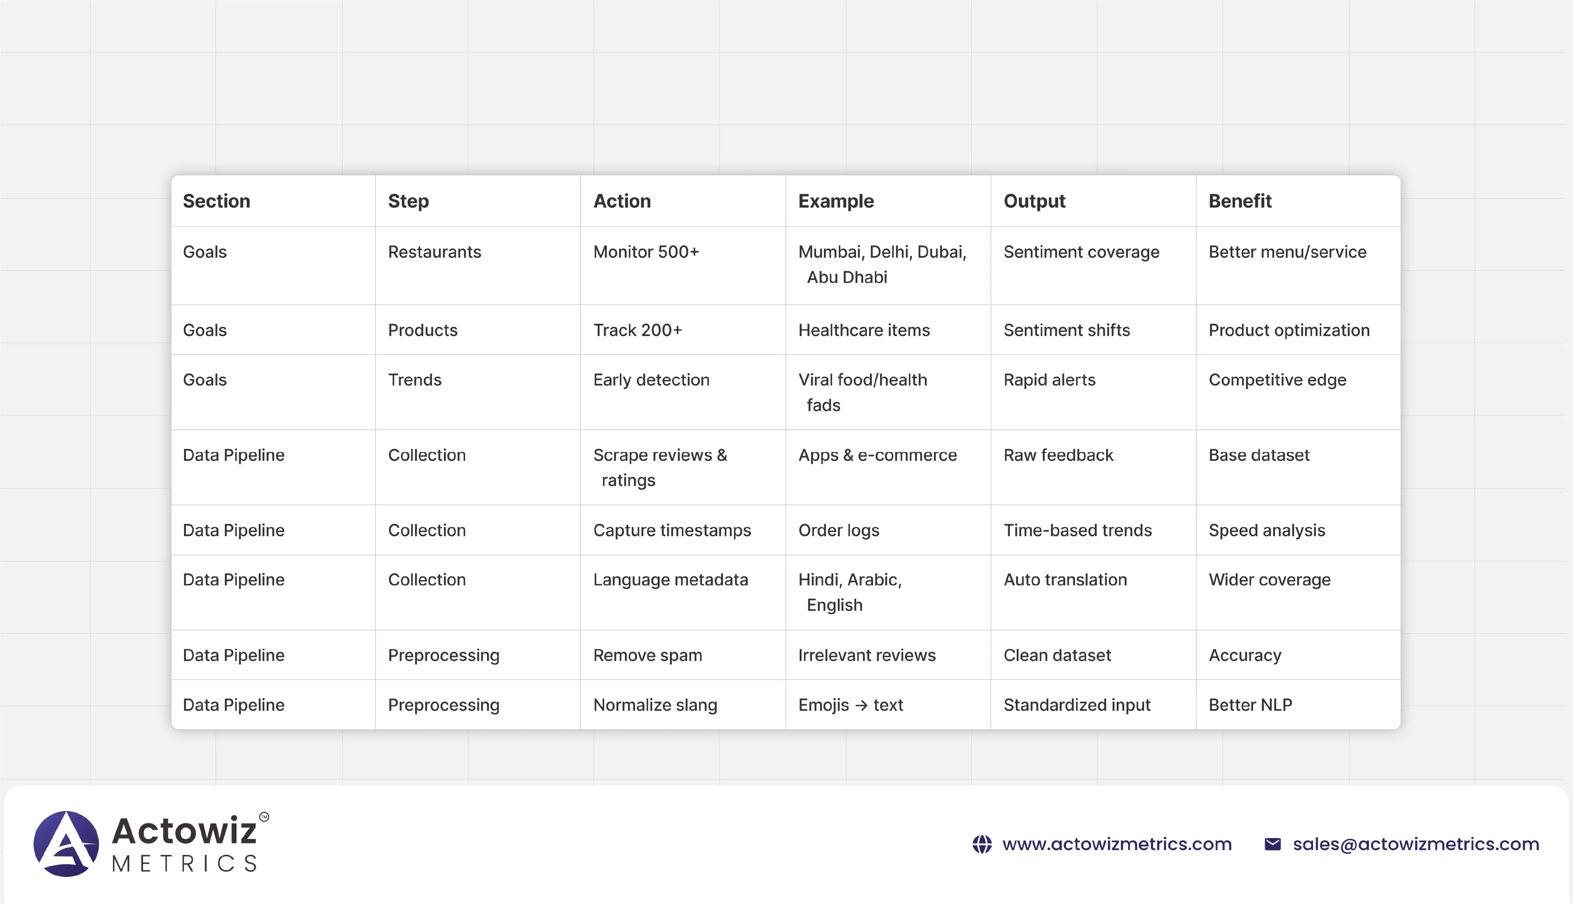Click the envelope mail icon
Viewport: 1573px width, 904px height.
click(1273, 844)
